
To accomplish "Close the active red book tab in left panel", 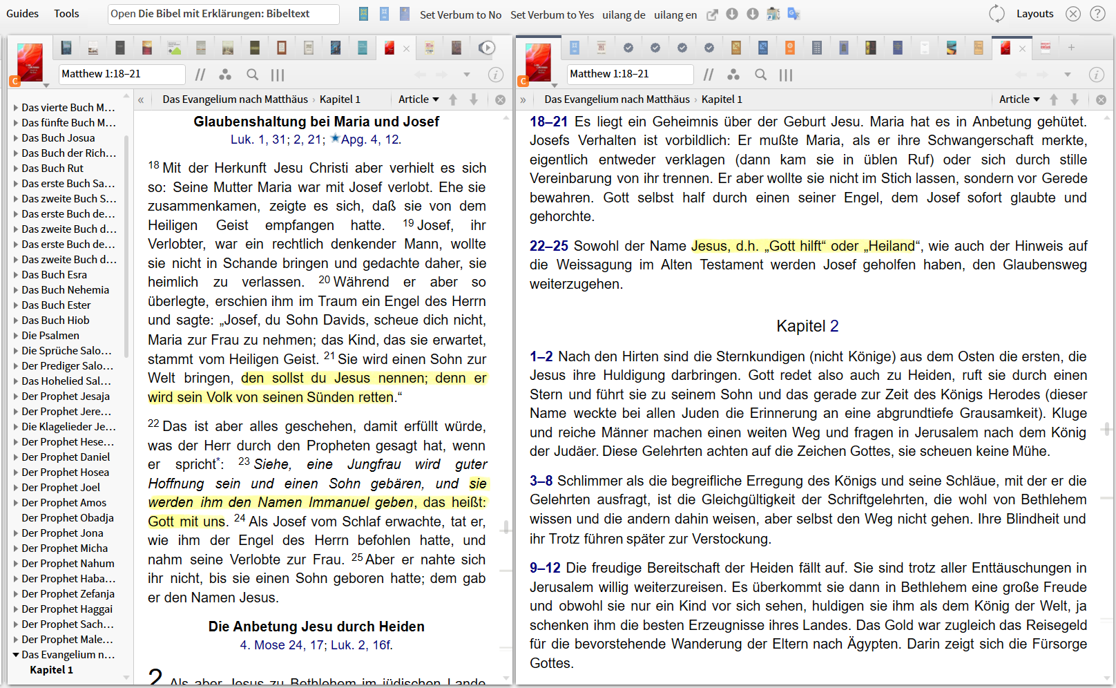I will 406,48.
